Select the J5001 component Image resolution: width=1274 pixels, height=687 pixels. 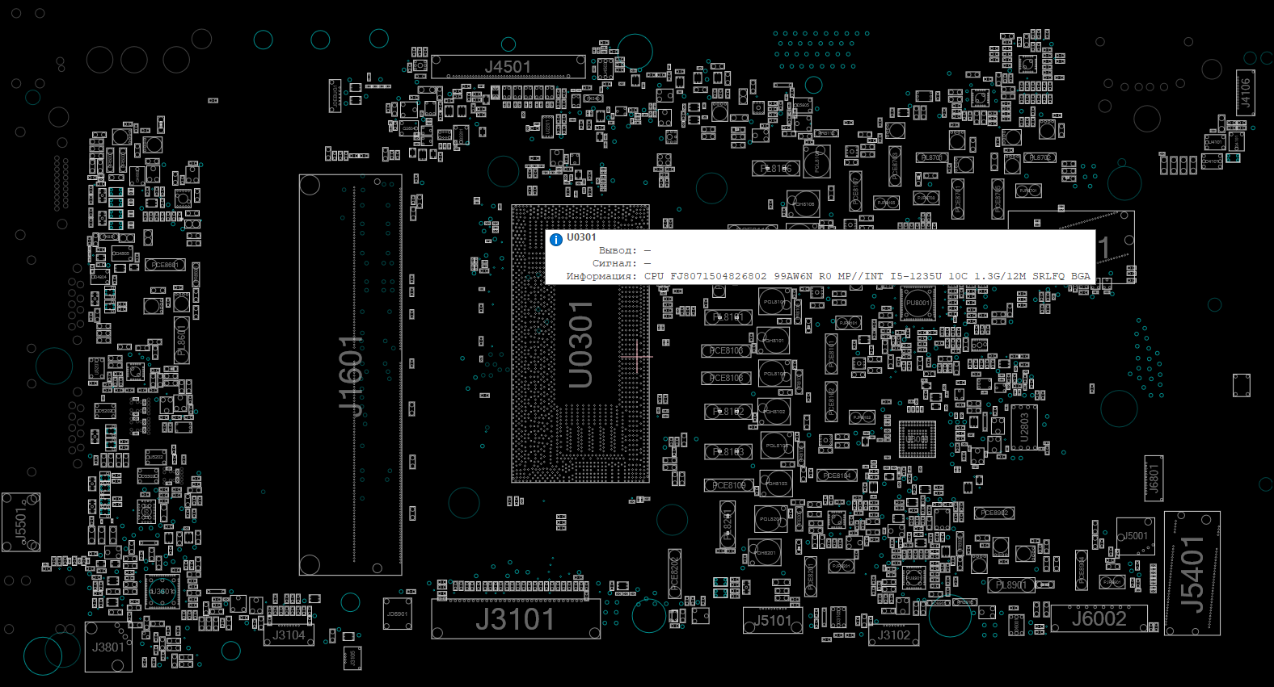pyautogui.click(x=1136, y=536)
